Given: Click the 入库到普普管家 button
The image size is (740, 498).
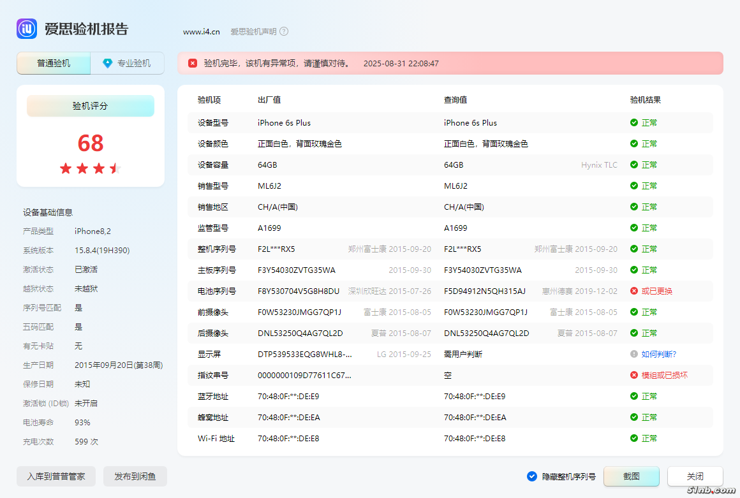Looking at the screenshot, I should coord(56,476).
